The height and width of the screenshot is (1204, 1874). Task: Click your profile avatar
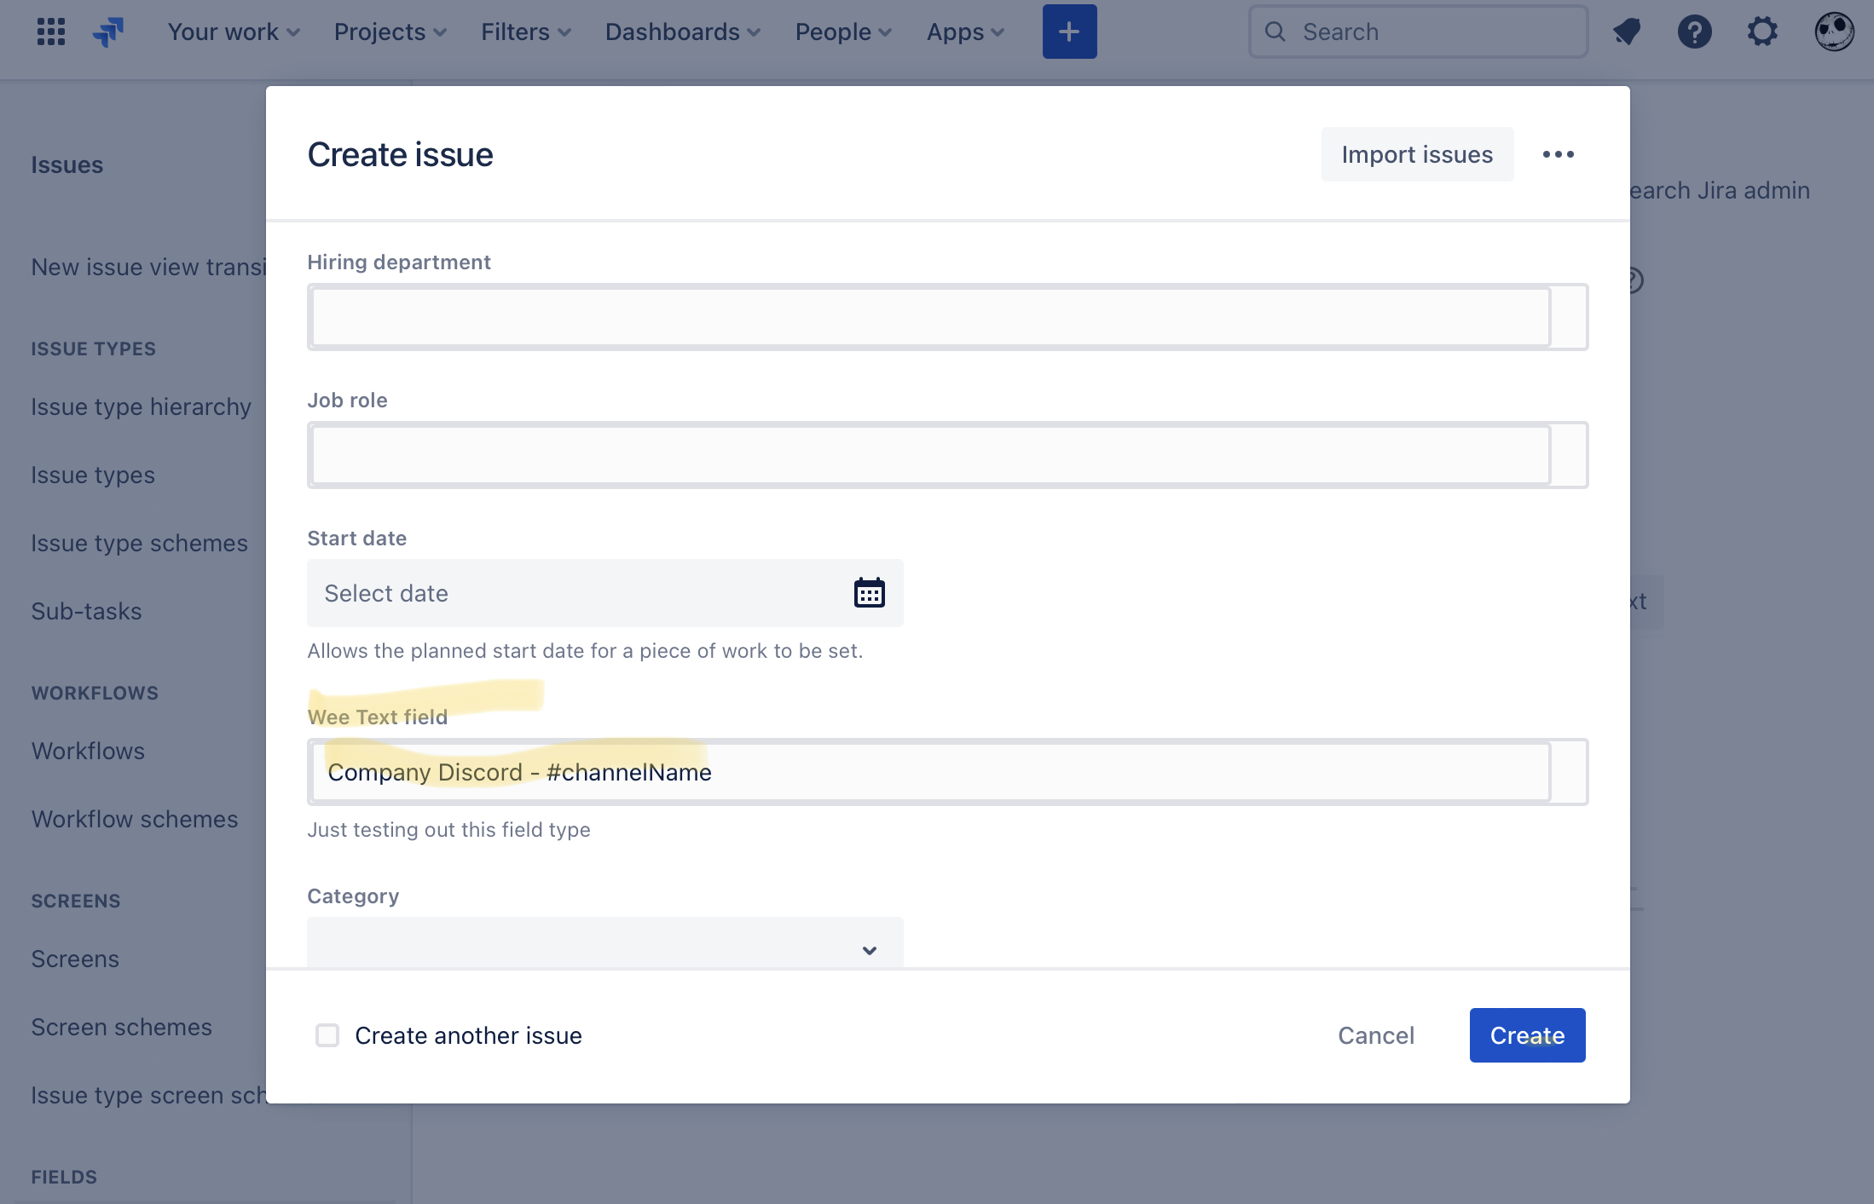(x=1835, y=32)
